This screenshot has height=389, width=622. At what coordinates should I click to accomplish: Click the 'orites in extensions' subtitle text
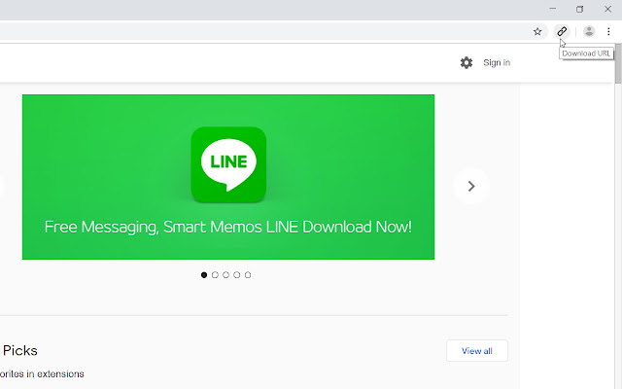click(x=42, y=373)
